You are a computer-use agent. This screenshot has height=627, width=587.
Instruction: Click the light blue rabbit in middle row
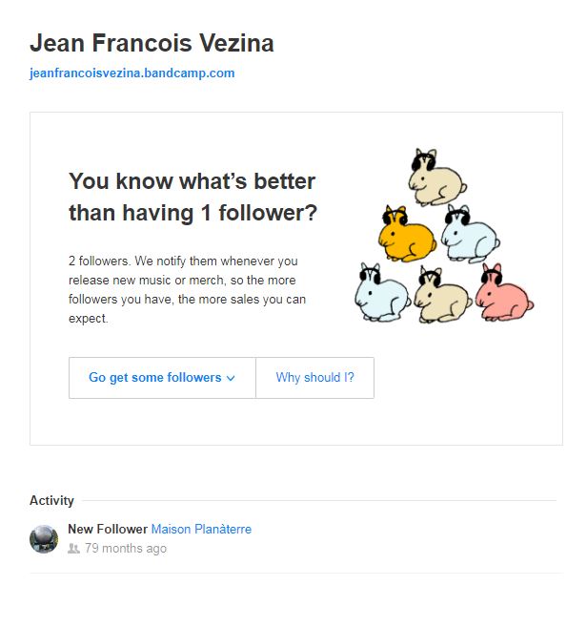[470, 234]
